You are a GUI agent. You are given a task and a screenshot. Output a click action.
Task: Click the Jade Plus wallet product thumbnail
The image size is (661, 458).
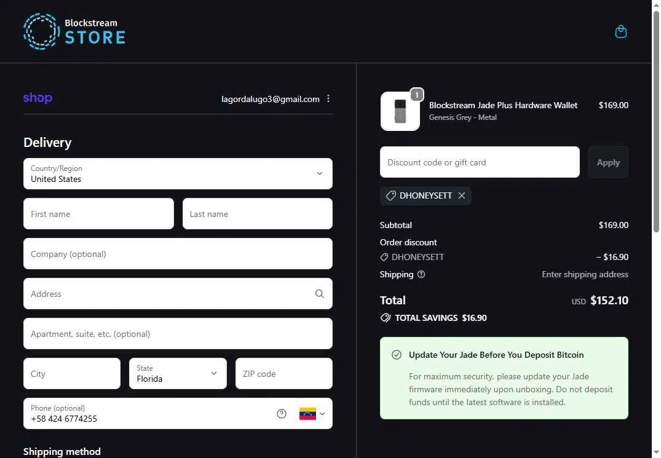(x=400, y=111)
